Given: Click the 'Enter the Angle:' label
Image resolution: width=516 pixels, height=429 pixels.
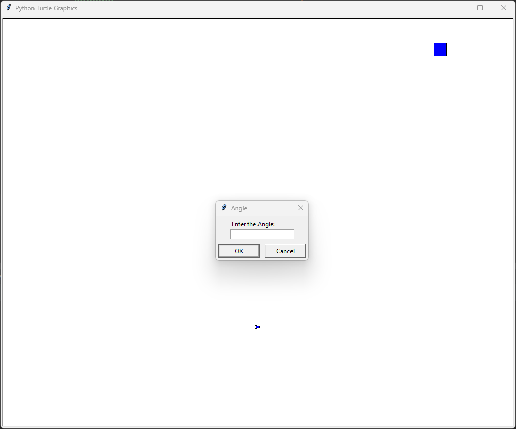Looking at the screenshot, I should [x=253, y=224].
